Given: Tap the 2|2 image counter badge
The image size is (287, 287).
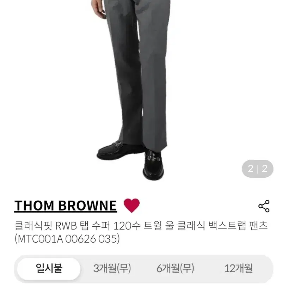Looking at the screenshot, I should click(257, 169).
